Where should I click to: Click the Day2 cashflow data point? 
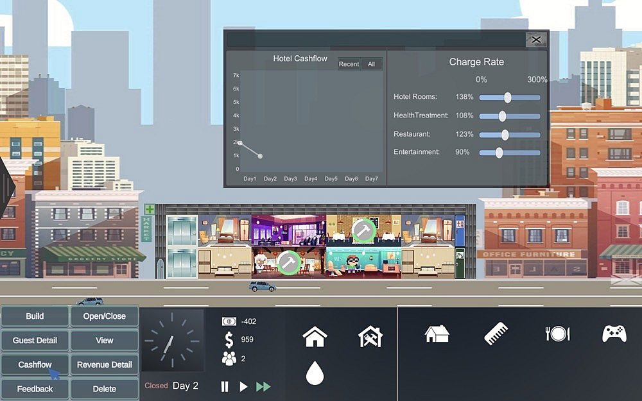click(x=260, y=156)
